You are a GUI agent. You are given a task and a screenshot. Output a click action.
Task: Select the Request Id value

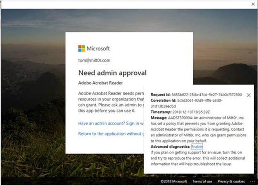[x=206, y=95]
